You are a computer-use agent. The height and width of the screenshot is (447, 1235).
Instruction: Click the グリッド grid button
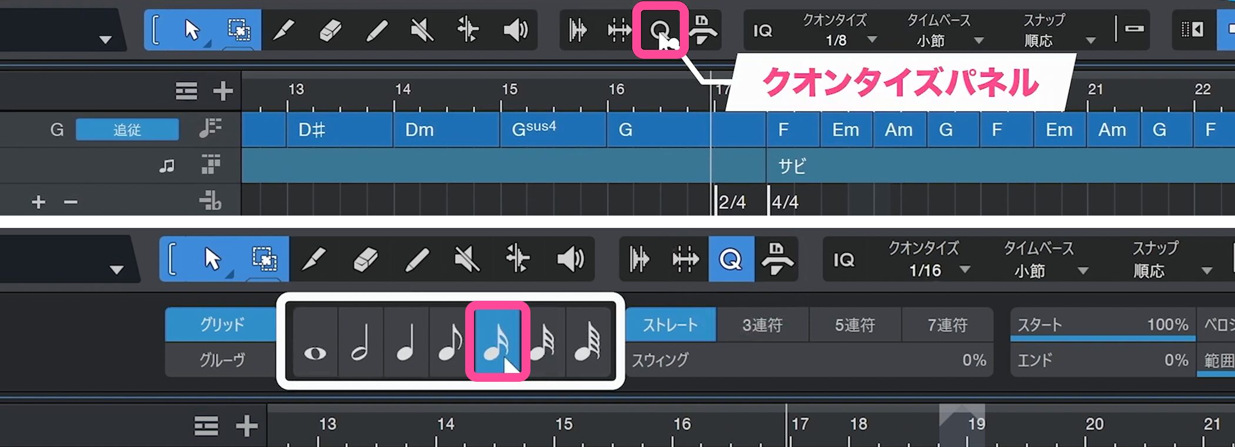pos(221,324)
